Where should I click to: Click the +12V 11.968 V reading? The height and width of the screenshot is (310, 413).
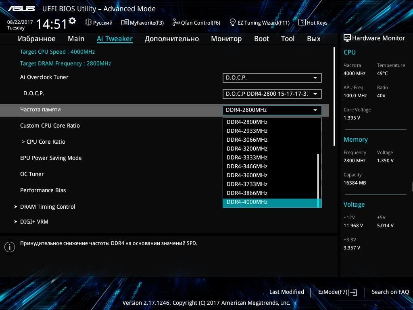[x=353, y=225]
